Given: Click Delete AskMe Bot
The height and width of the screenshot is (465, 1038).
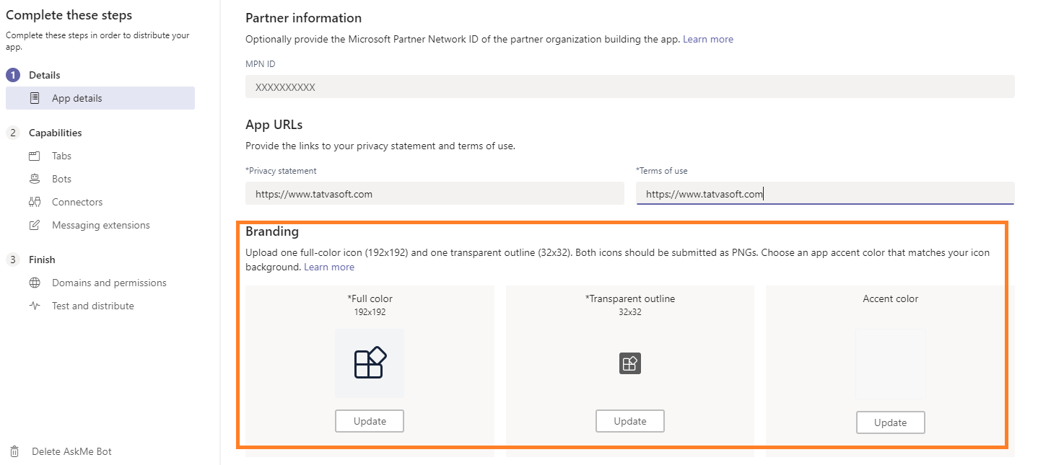Looking at the screenshot, I should tap(71, 451).
